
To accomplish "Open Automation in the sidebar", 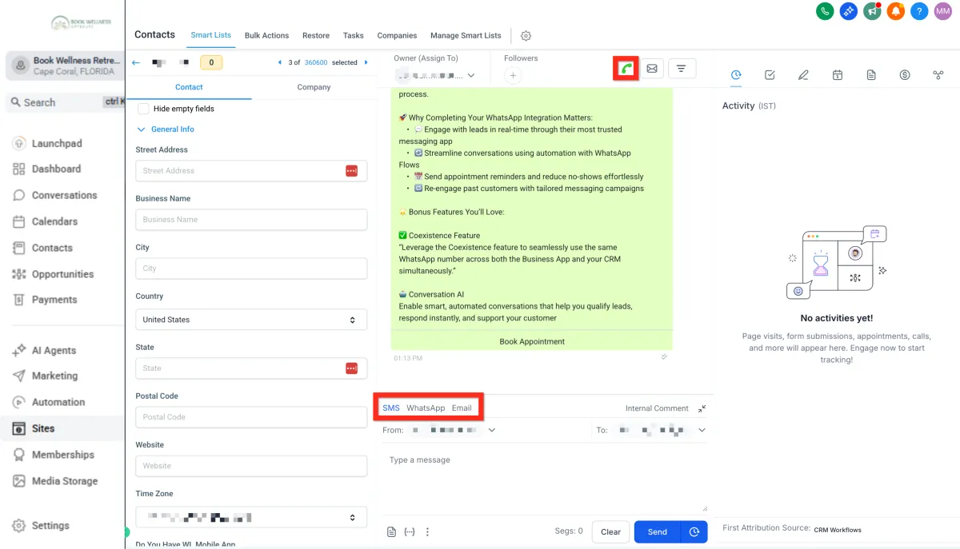I will tap(58, 402).
